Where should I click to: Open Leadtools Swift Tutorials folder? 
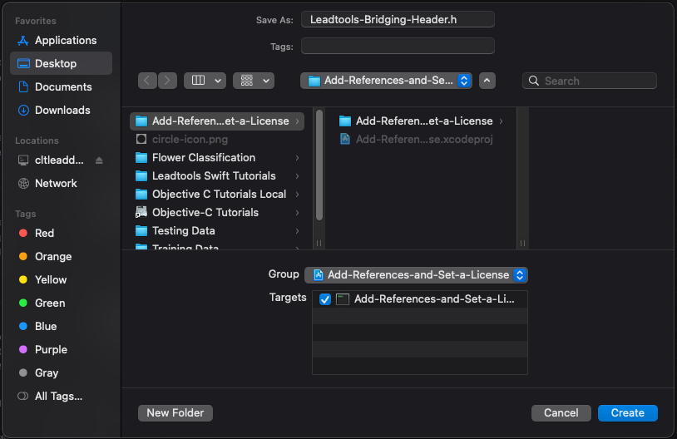[217, 175]
